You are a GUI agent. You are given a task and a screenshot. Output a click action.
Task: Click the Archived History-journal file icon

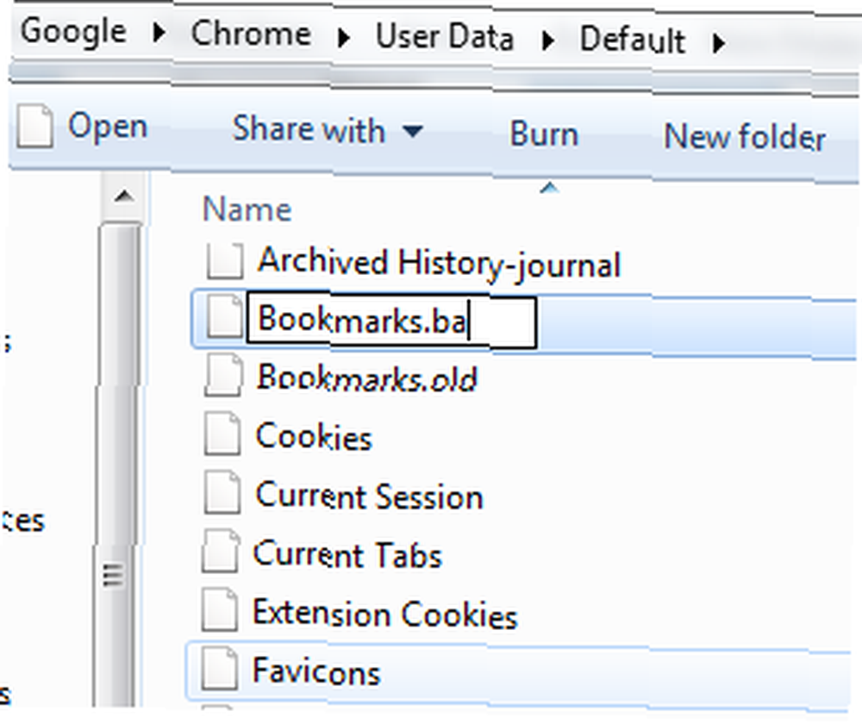point(224,260)
